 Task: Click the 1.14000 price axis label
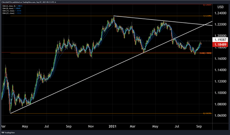220,70
